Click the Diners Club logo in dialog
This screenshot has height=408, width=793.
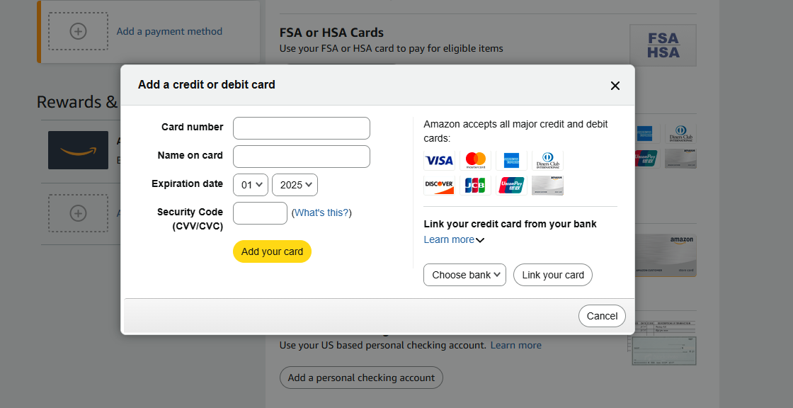547,161
